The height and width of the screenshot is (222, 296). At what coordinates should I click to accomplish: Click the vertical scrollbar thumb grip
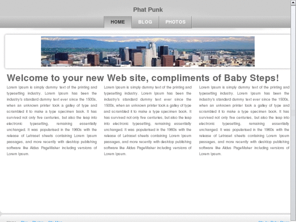click(294, 113)
